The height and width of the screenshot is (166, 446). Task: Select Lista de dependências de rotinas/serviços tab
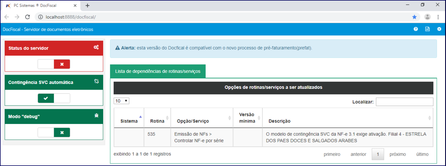coord(158,71)
